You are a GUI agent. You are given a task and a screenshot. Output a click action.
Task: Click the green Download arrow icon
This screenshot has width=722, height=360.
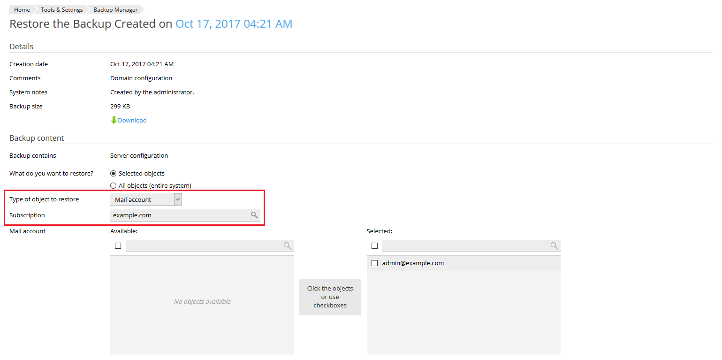[x=114, y=121]
